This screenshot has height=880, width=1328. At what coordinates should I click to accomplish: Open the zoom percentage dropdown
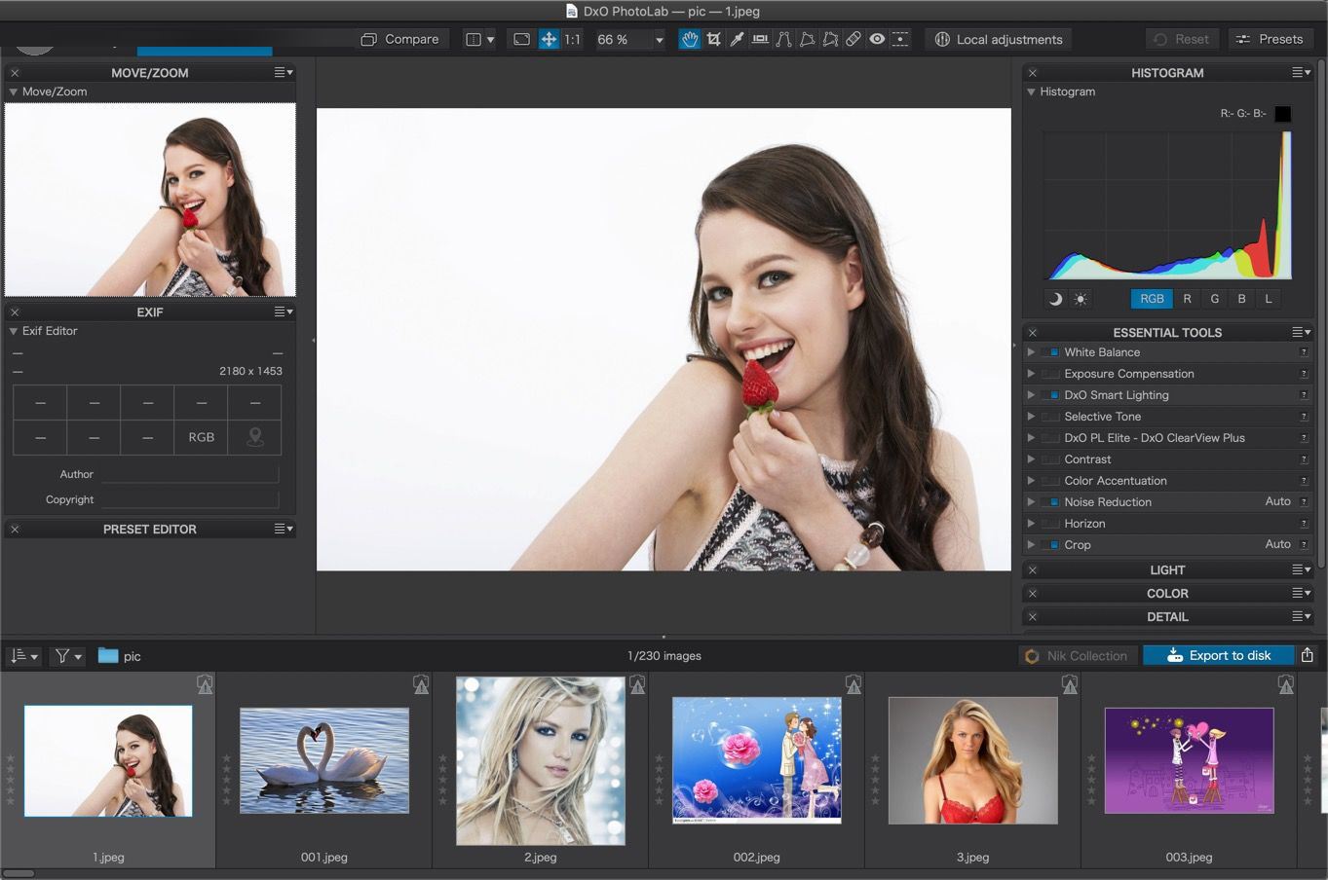coord(659,40)
